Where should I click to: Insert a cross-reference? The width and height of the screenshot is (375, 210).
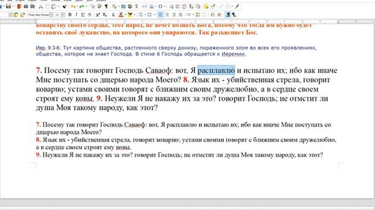pyautogui.click(x=198, y=6)
